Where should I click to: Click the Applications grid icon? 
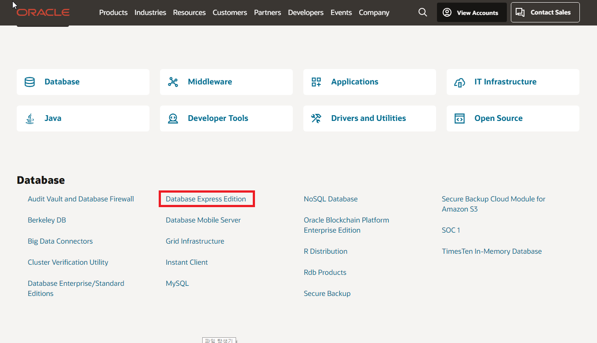[x=316, y=82]
